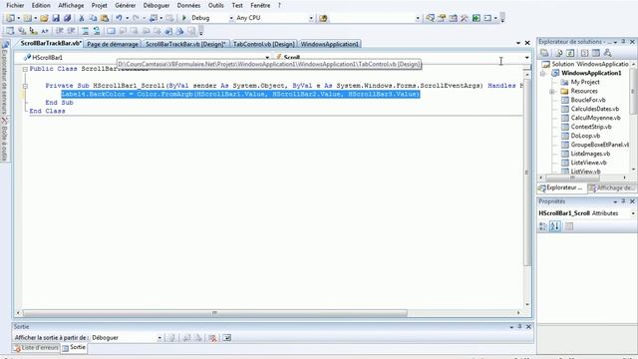Screen dimensions: 638x359
Task: Save the current file via the floppy disk icon
Action: [56, 18]
